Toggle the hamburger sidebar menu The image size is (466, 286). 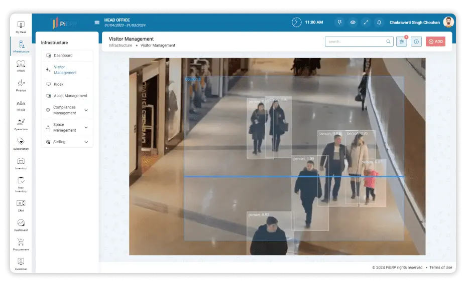97,23
